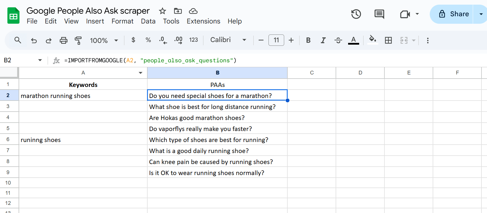487x213 pixels.
Task: Select the Keywords header cell
Action: (83, 84)
